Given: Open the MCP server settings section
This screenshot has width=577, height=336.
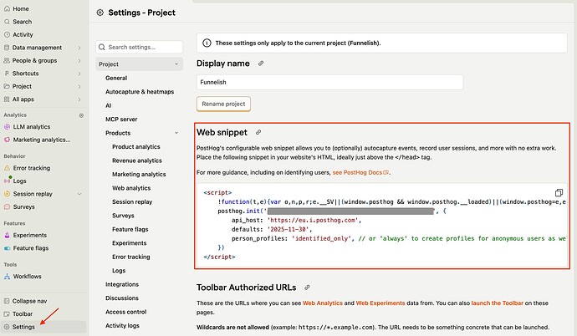Looking at the screenshot, I should 123,119.
